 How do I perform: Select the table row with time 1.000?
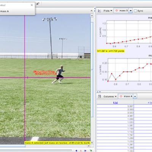(125, 119)
